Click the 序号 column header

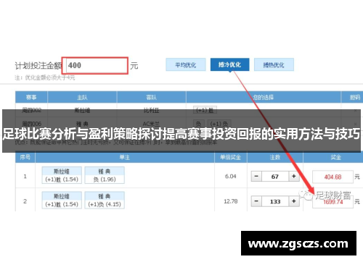[x=25, y=157]
